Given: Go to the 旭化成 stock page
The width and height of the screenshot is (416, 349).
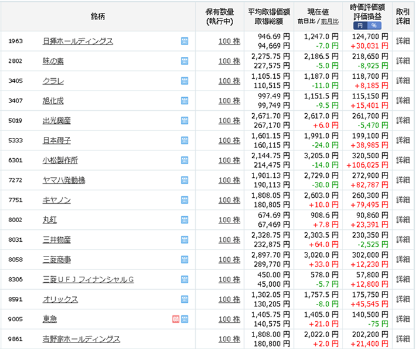Looking at the screenshot, I should (x=53, y=101).
